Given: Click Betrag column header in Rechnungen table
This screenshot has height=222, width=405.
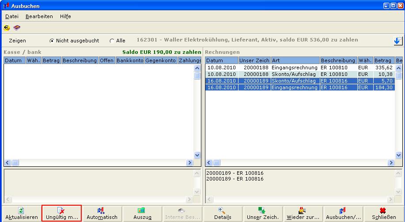Looking at the screenshot, I should 384,60.
